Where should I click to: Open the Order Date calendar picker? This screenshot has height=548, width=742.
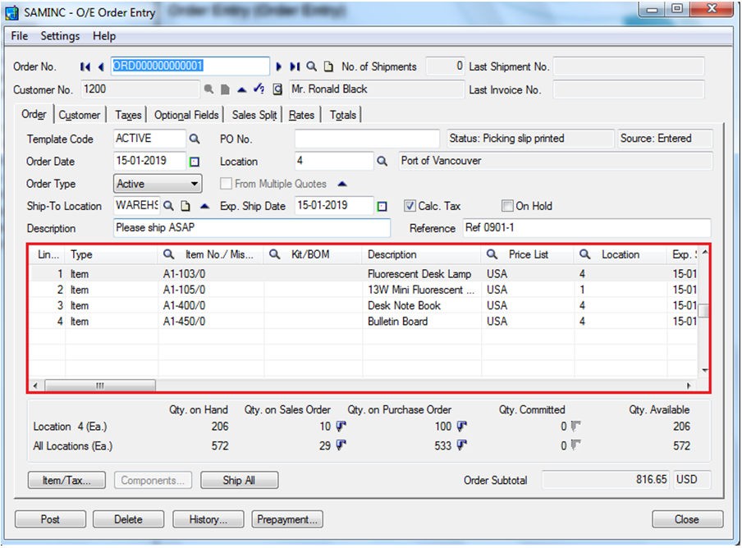click(195, 162)
